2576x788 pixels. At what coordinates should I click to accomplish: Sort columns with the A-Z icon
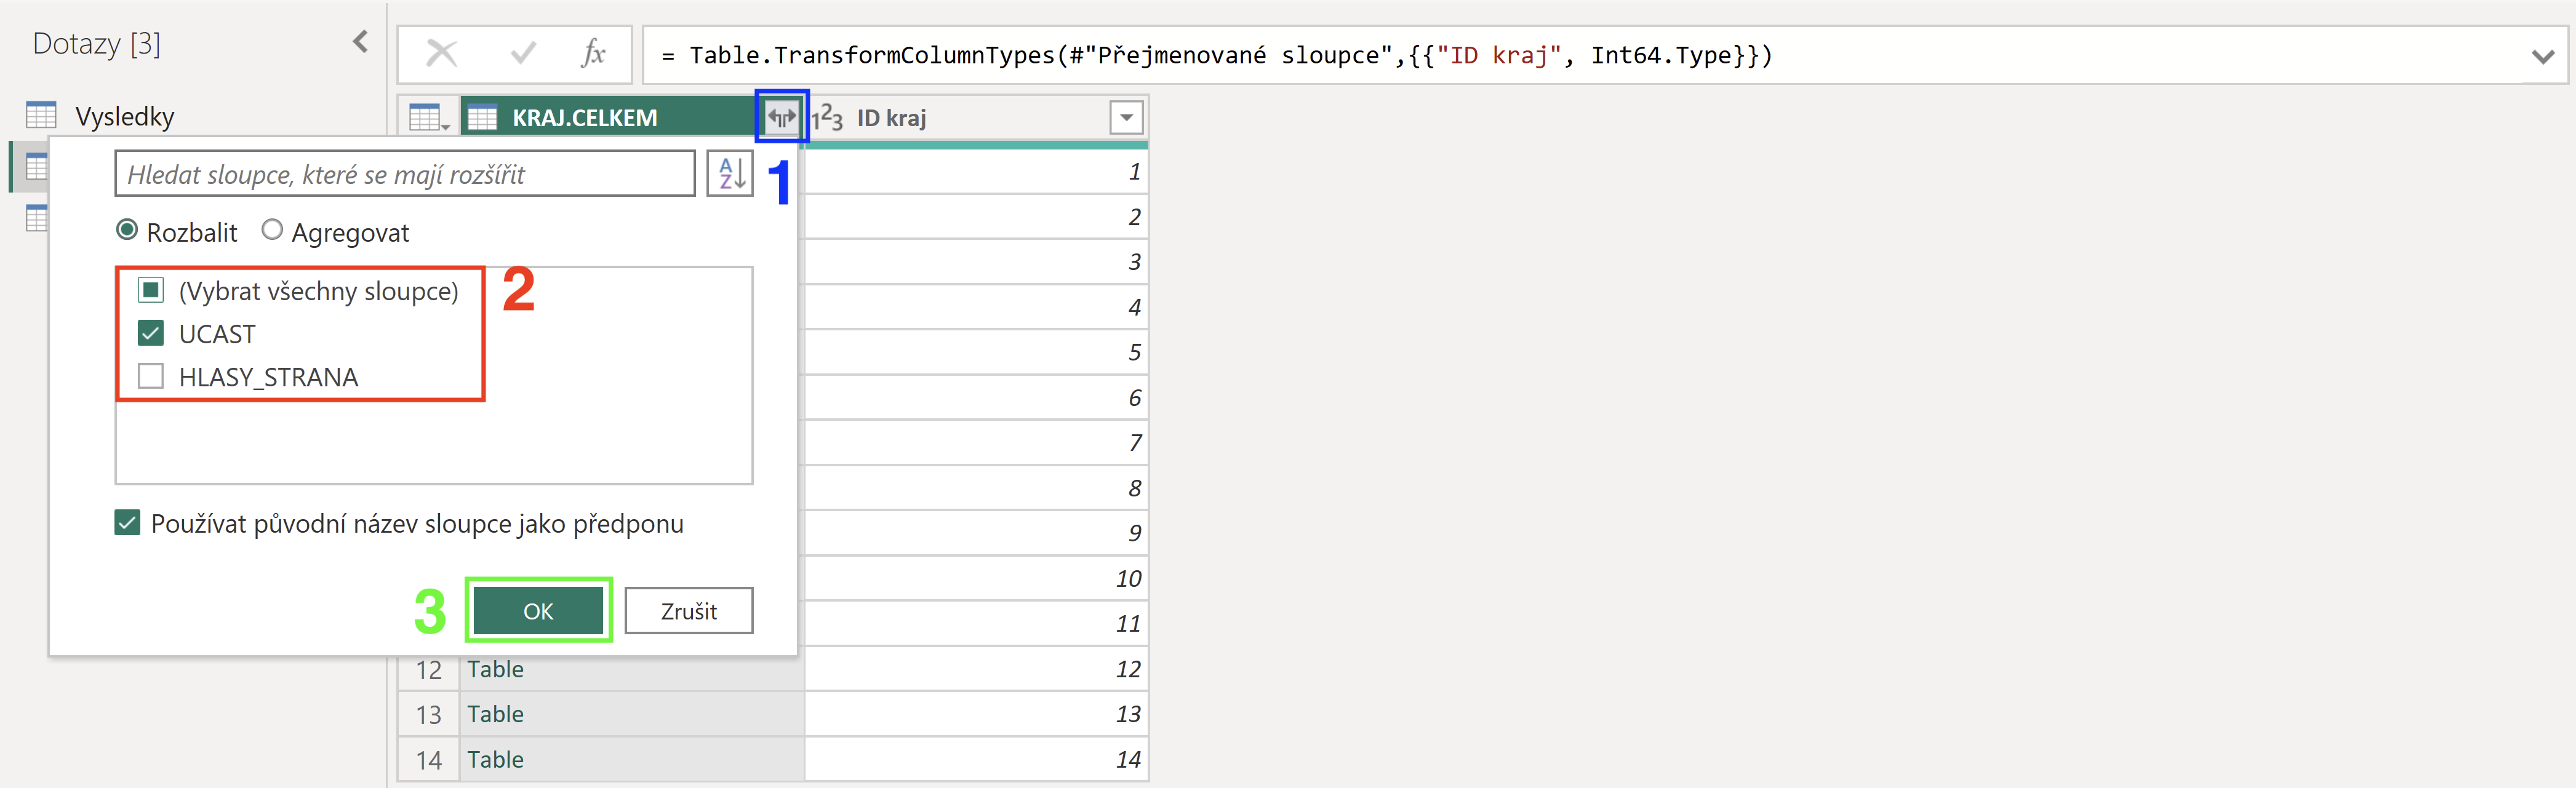click(x=730, y=174)
